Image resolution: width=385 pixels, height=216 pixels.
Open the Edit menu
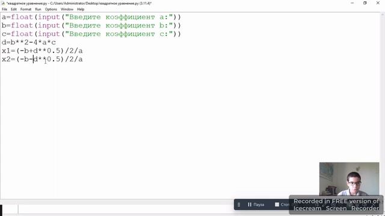[13, 10]
